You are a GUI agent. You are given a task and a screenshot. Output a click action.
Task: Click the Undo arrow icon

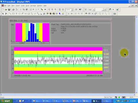coord(31,9)
